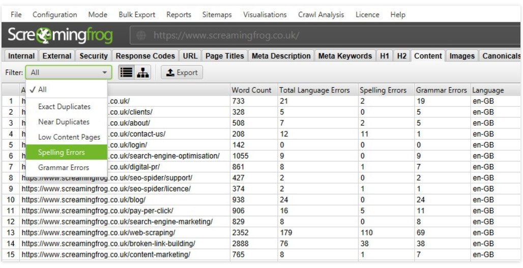Click the globe icon in URL bar
Image resolution: width=523 pixels, height=268 pixels.
(x=141, y=36)
